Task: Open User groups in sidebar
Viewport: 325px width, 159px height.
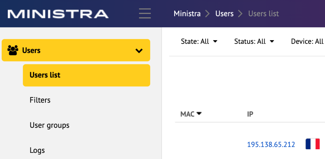Action: point(49,126)
